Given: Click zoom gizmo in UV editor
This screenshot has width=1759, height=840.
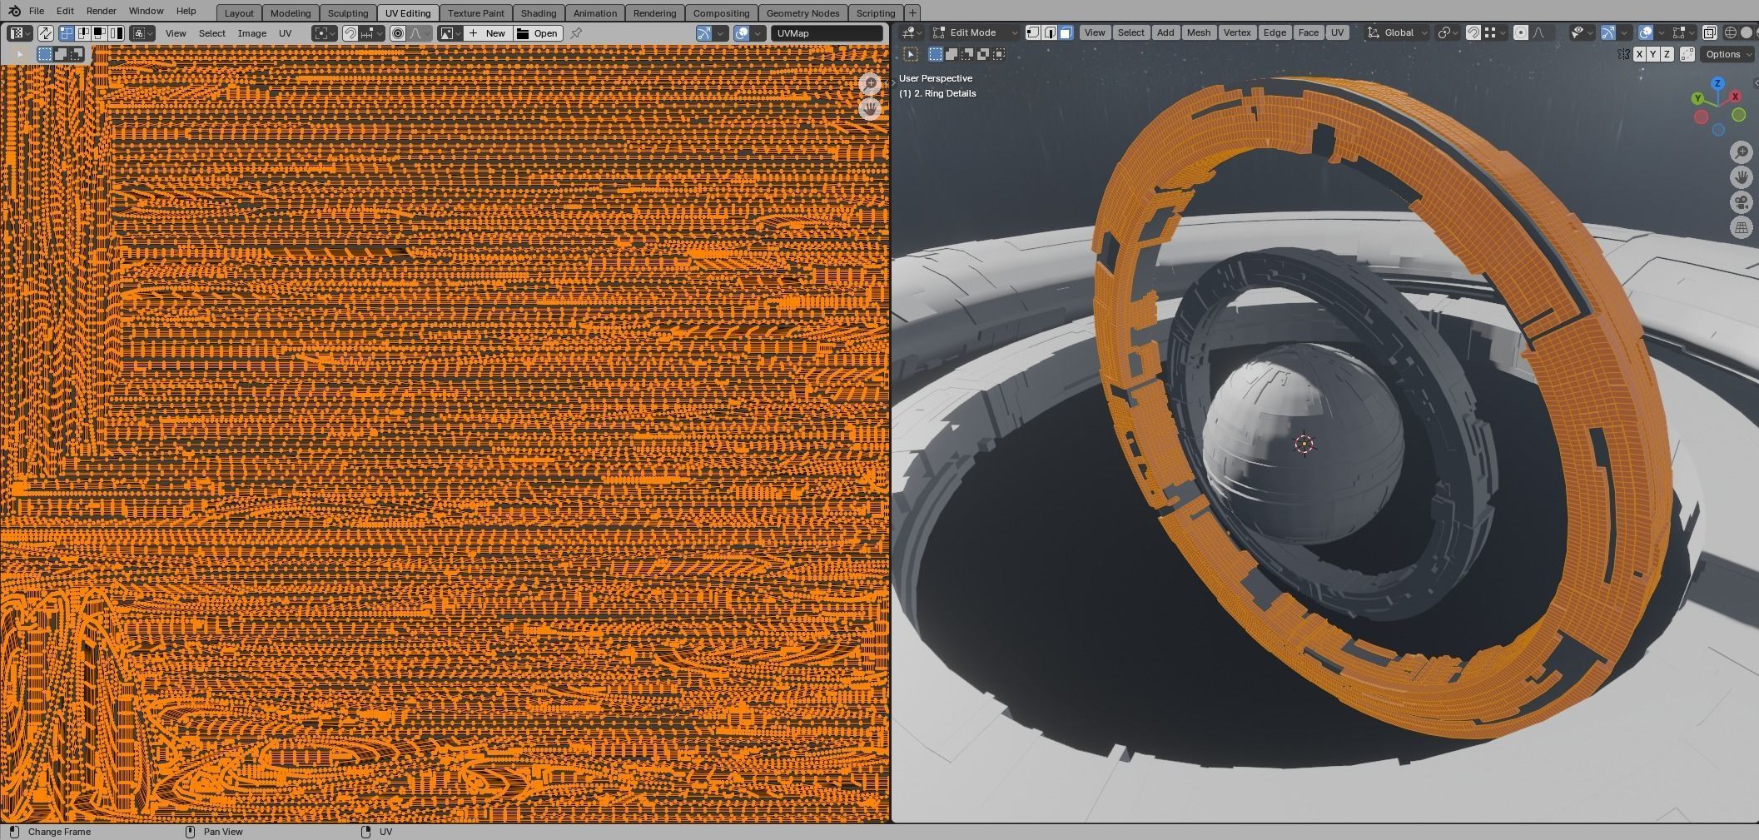Looking at the screenshot, I should pyautogui.click(x=870, y=84).
